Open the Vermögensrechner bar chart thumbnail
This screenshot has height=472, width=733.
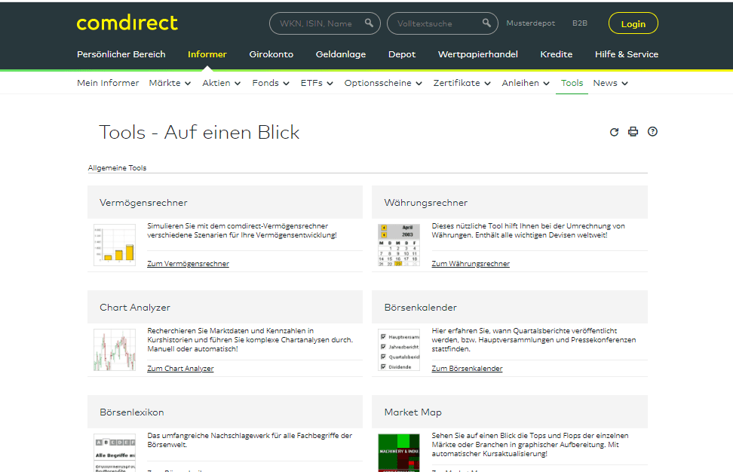115,245
